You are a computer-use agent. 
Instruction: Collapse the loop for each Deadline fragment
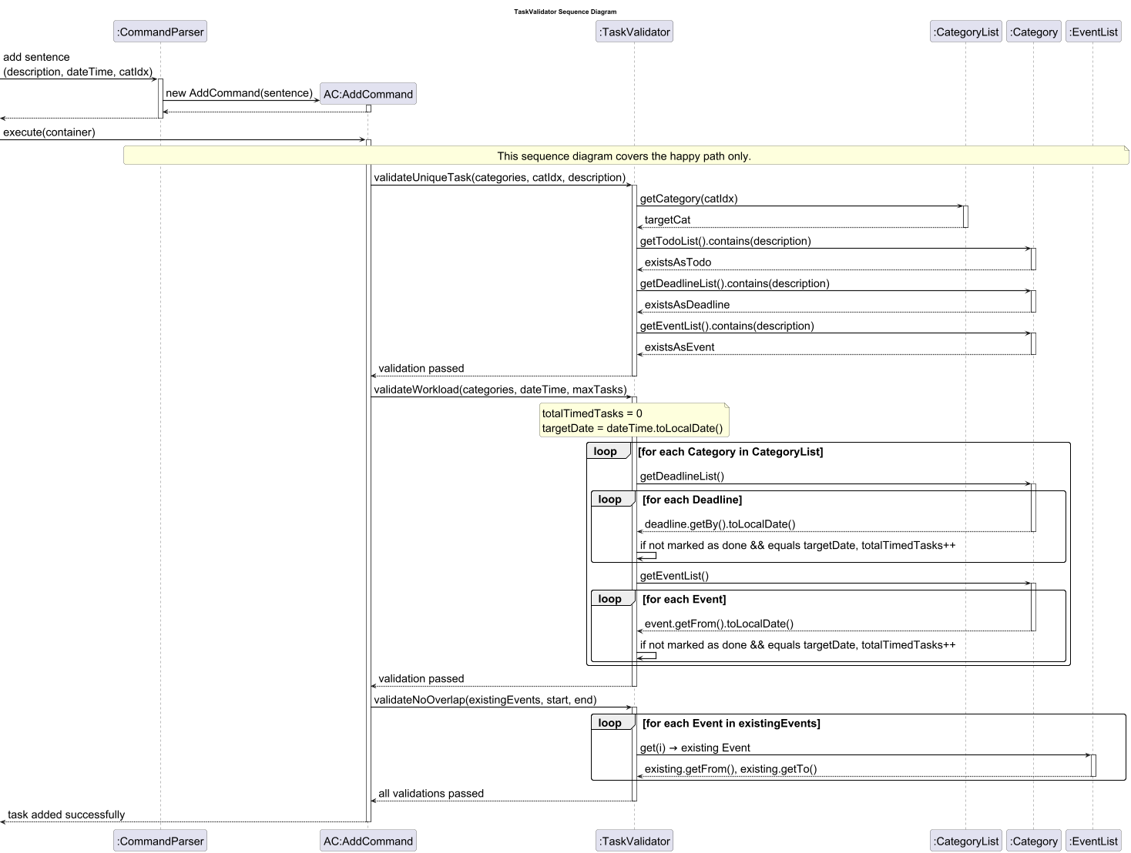pyautogui.click(x=611, y=499)
